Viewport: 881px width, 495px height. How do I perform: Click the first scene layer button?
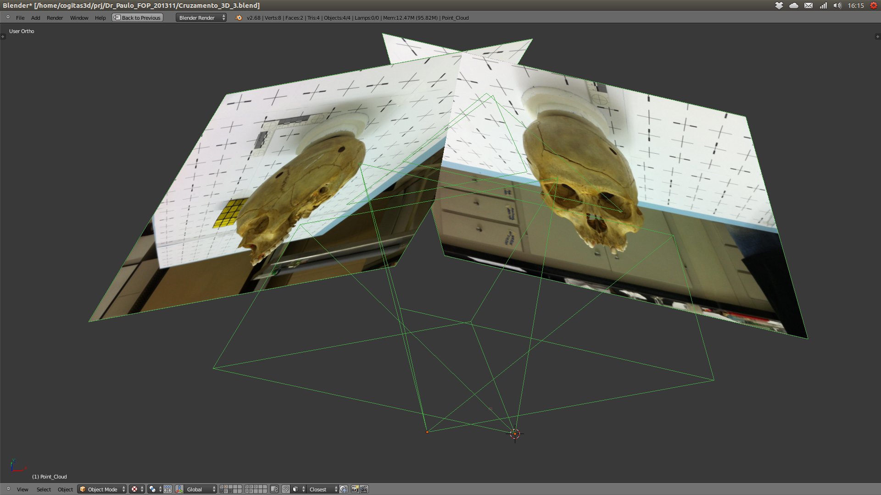(x=221, y=487)
